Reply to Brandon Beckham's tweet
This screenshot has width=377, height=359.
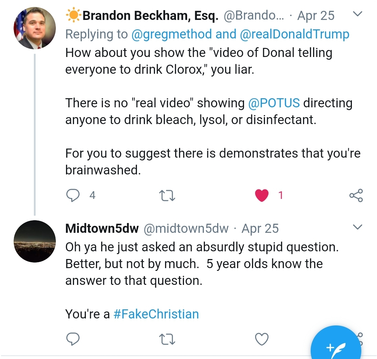[73, 195]
